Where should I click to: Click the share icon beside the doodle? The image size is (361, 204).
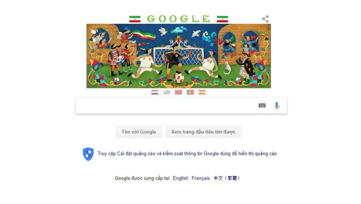(x=265, y=19)
